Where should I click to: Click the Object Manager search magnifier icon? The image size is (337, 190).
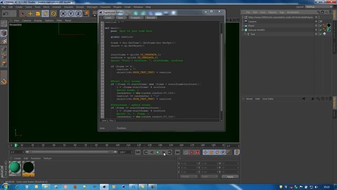[x=319, y=12]
